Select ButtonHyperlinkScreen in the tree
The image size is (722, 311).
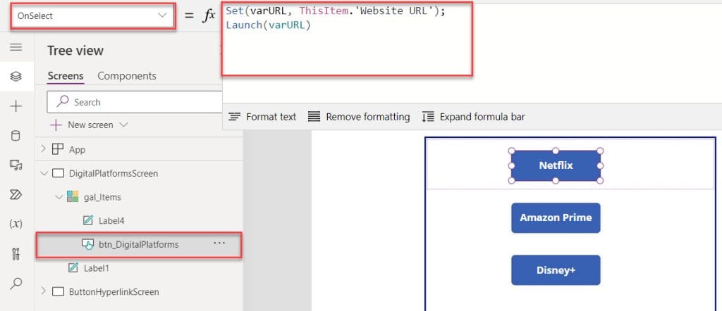(114, 292)
